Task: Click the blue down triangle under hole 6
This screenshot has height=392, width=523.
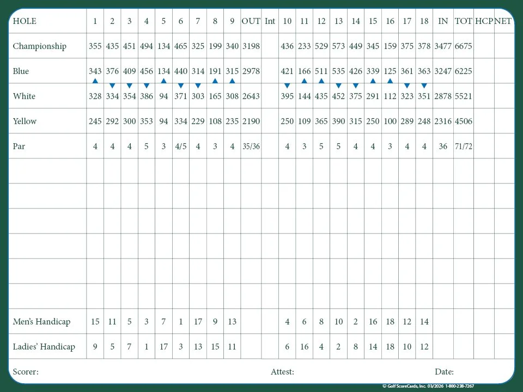Action: pyautogui.click(x=181, y=85)
